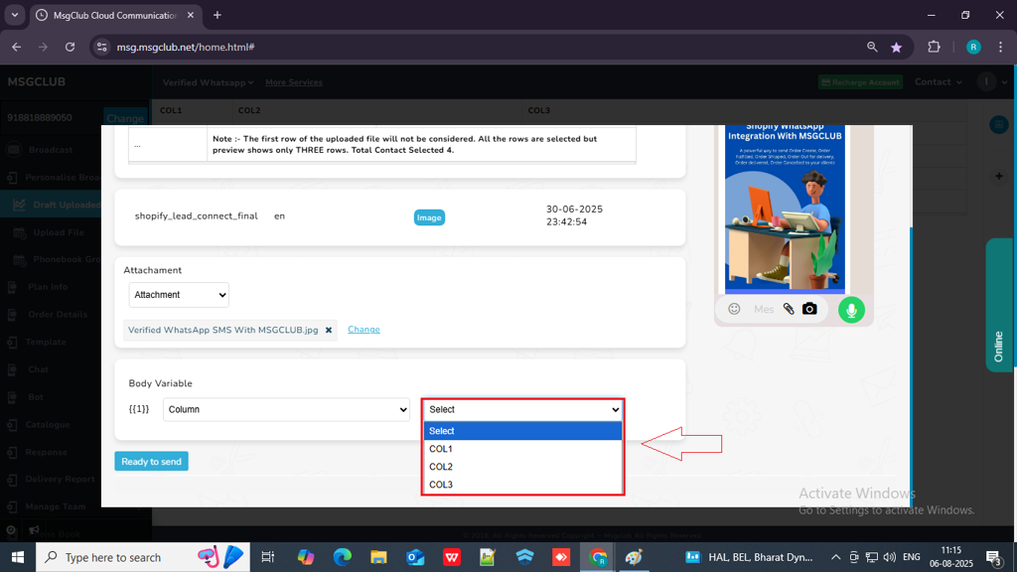
Task: Click the Change attachment link
Action: (x=363, y=330)
